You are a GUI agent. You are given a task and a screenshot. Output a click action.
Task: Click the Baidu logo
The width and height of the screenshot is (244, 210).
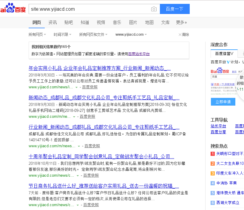click(13, 8)
